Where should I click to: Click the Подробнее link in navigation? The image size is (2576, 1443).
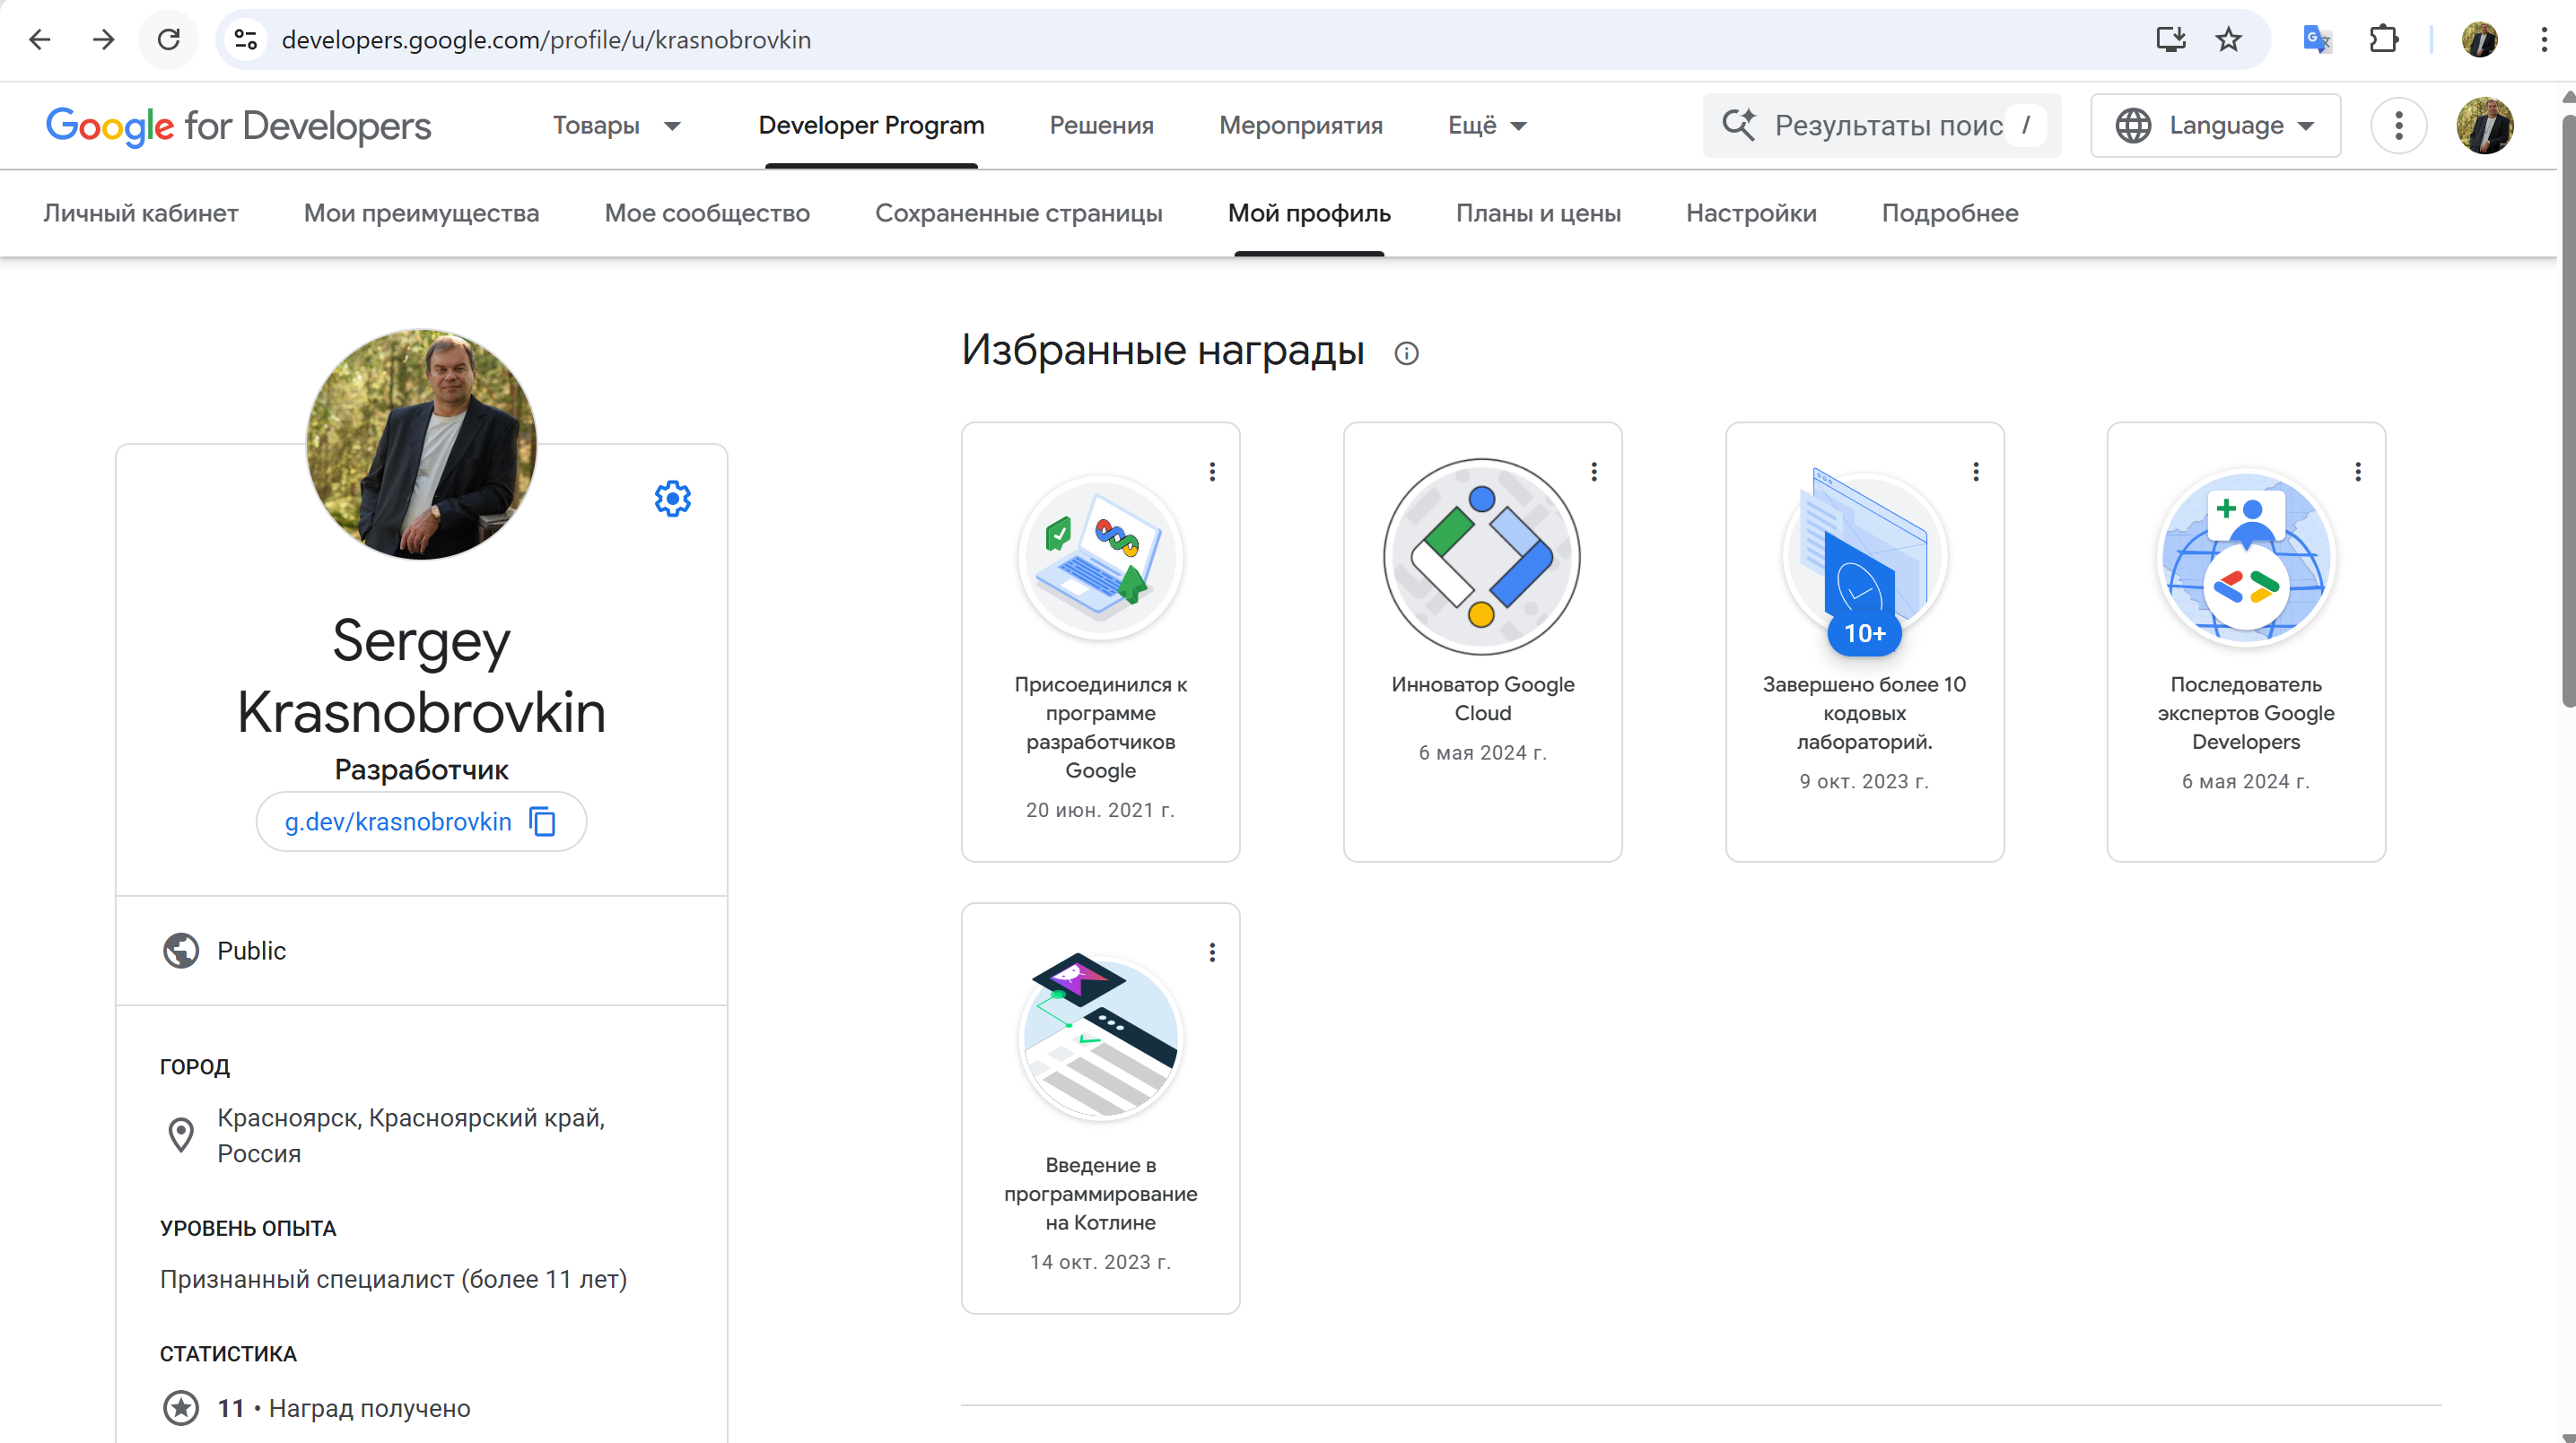tap(1950, 213)
